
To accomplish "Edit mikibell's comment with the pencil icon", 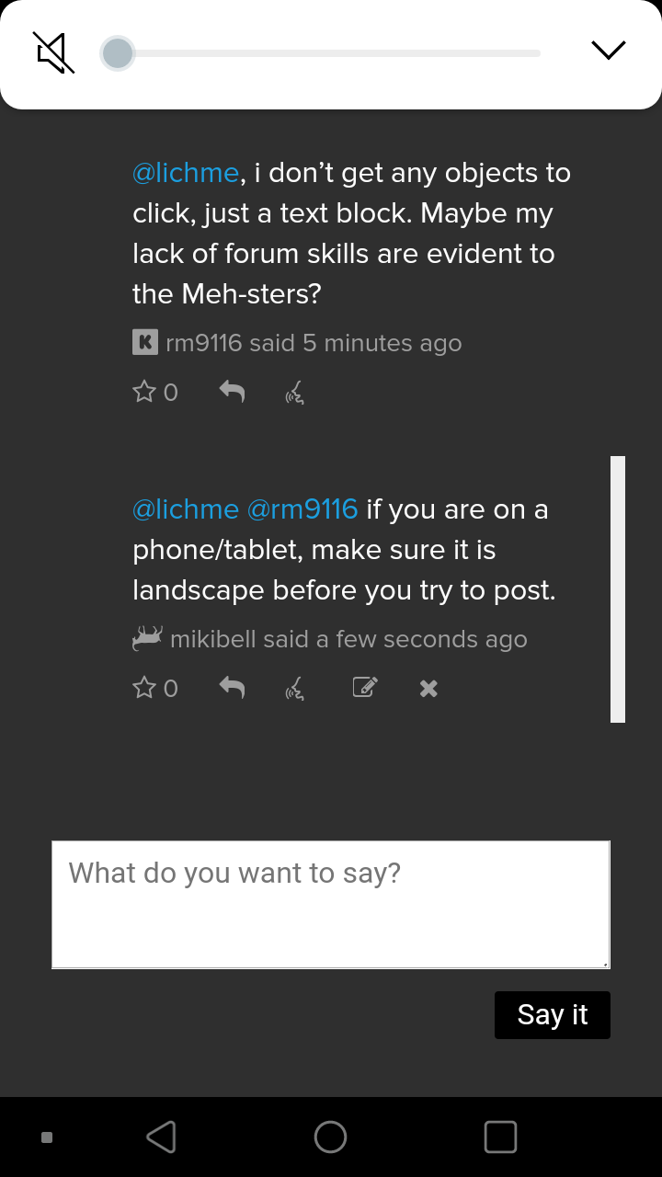I will pyautogui.click(x=365, y=688).
